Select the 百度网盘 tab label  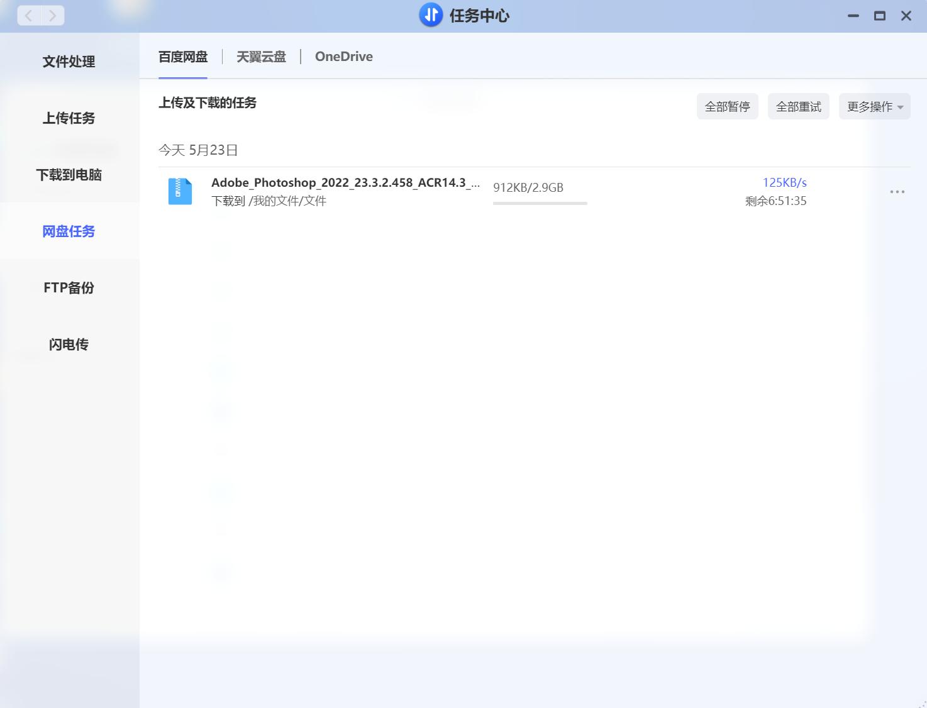tap(183, 57)
